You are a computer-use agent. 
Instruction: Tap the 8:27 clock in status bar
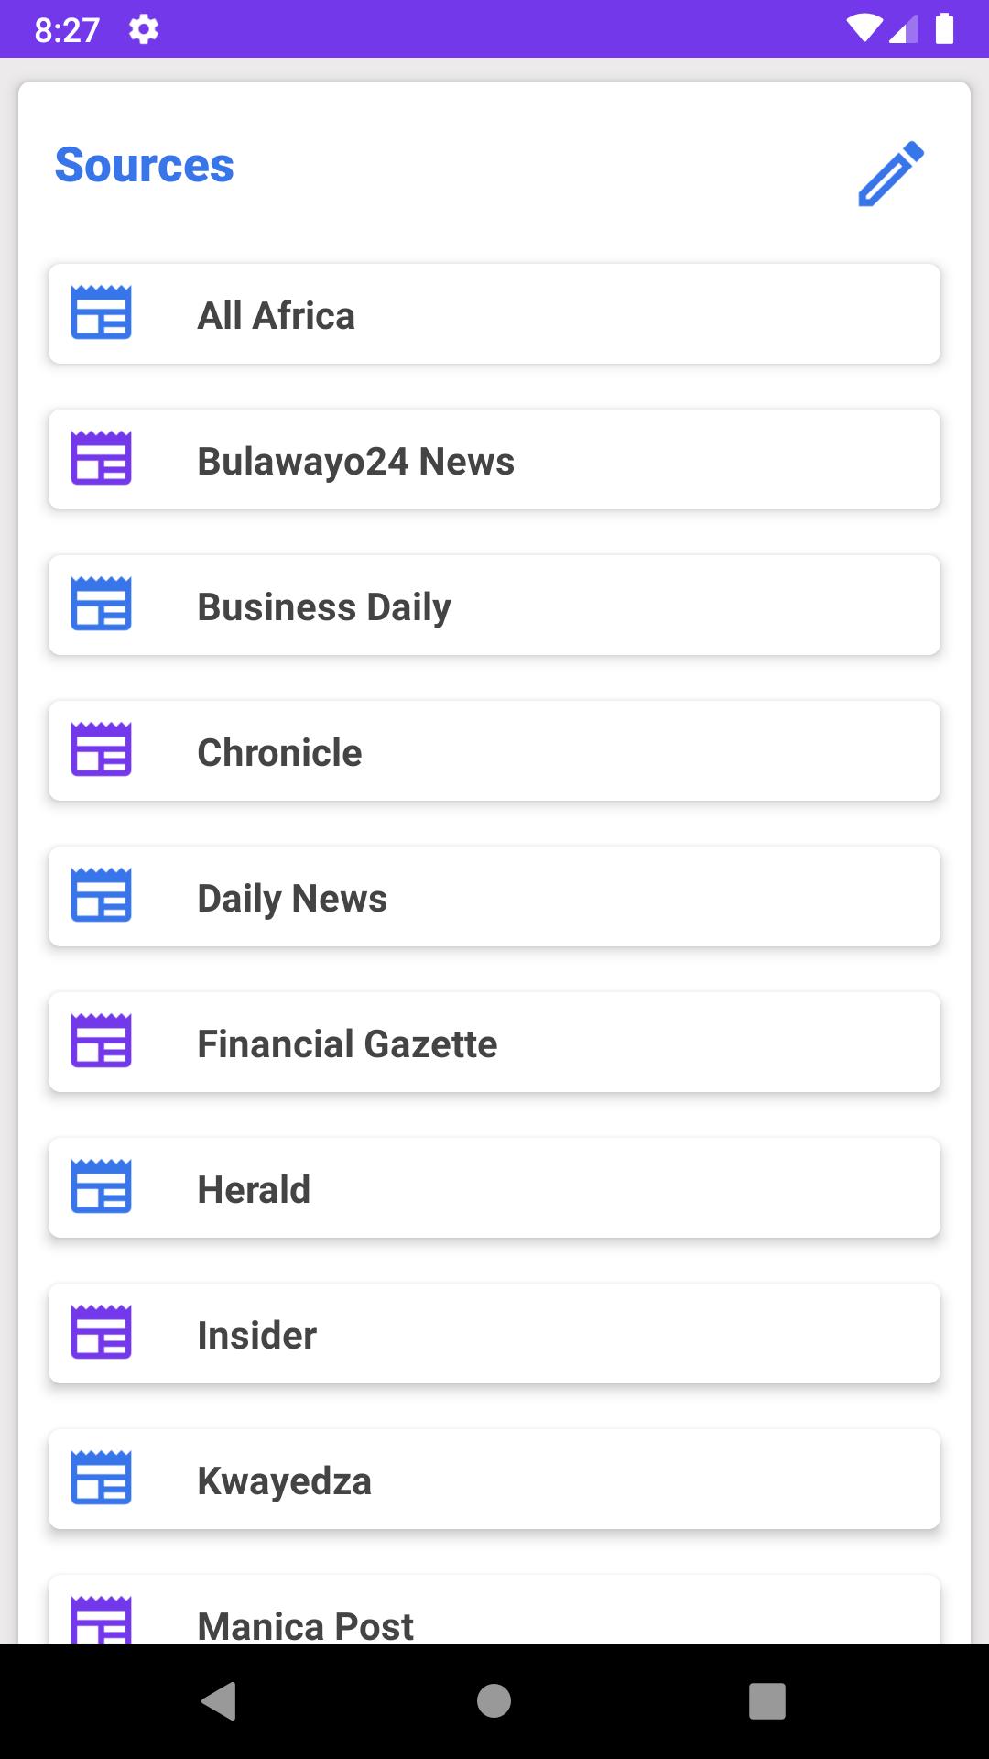click(x=67, y=30)
